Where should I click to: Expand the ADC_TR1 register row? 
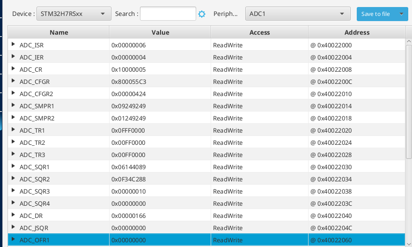[x=13, y=129]
